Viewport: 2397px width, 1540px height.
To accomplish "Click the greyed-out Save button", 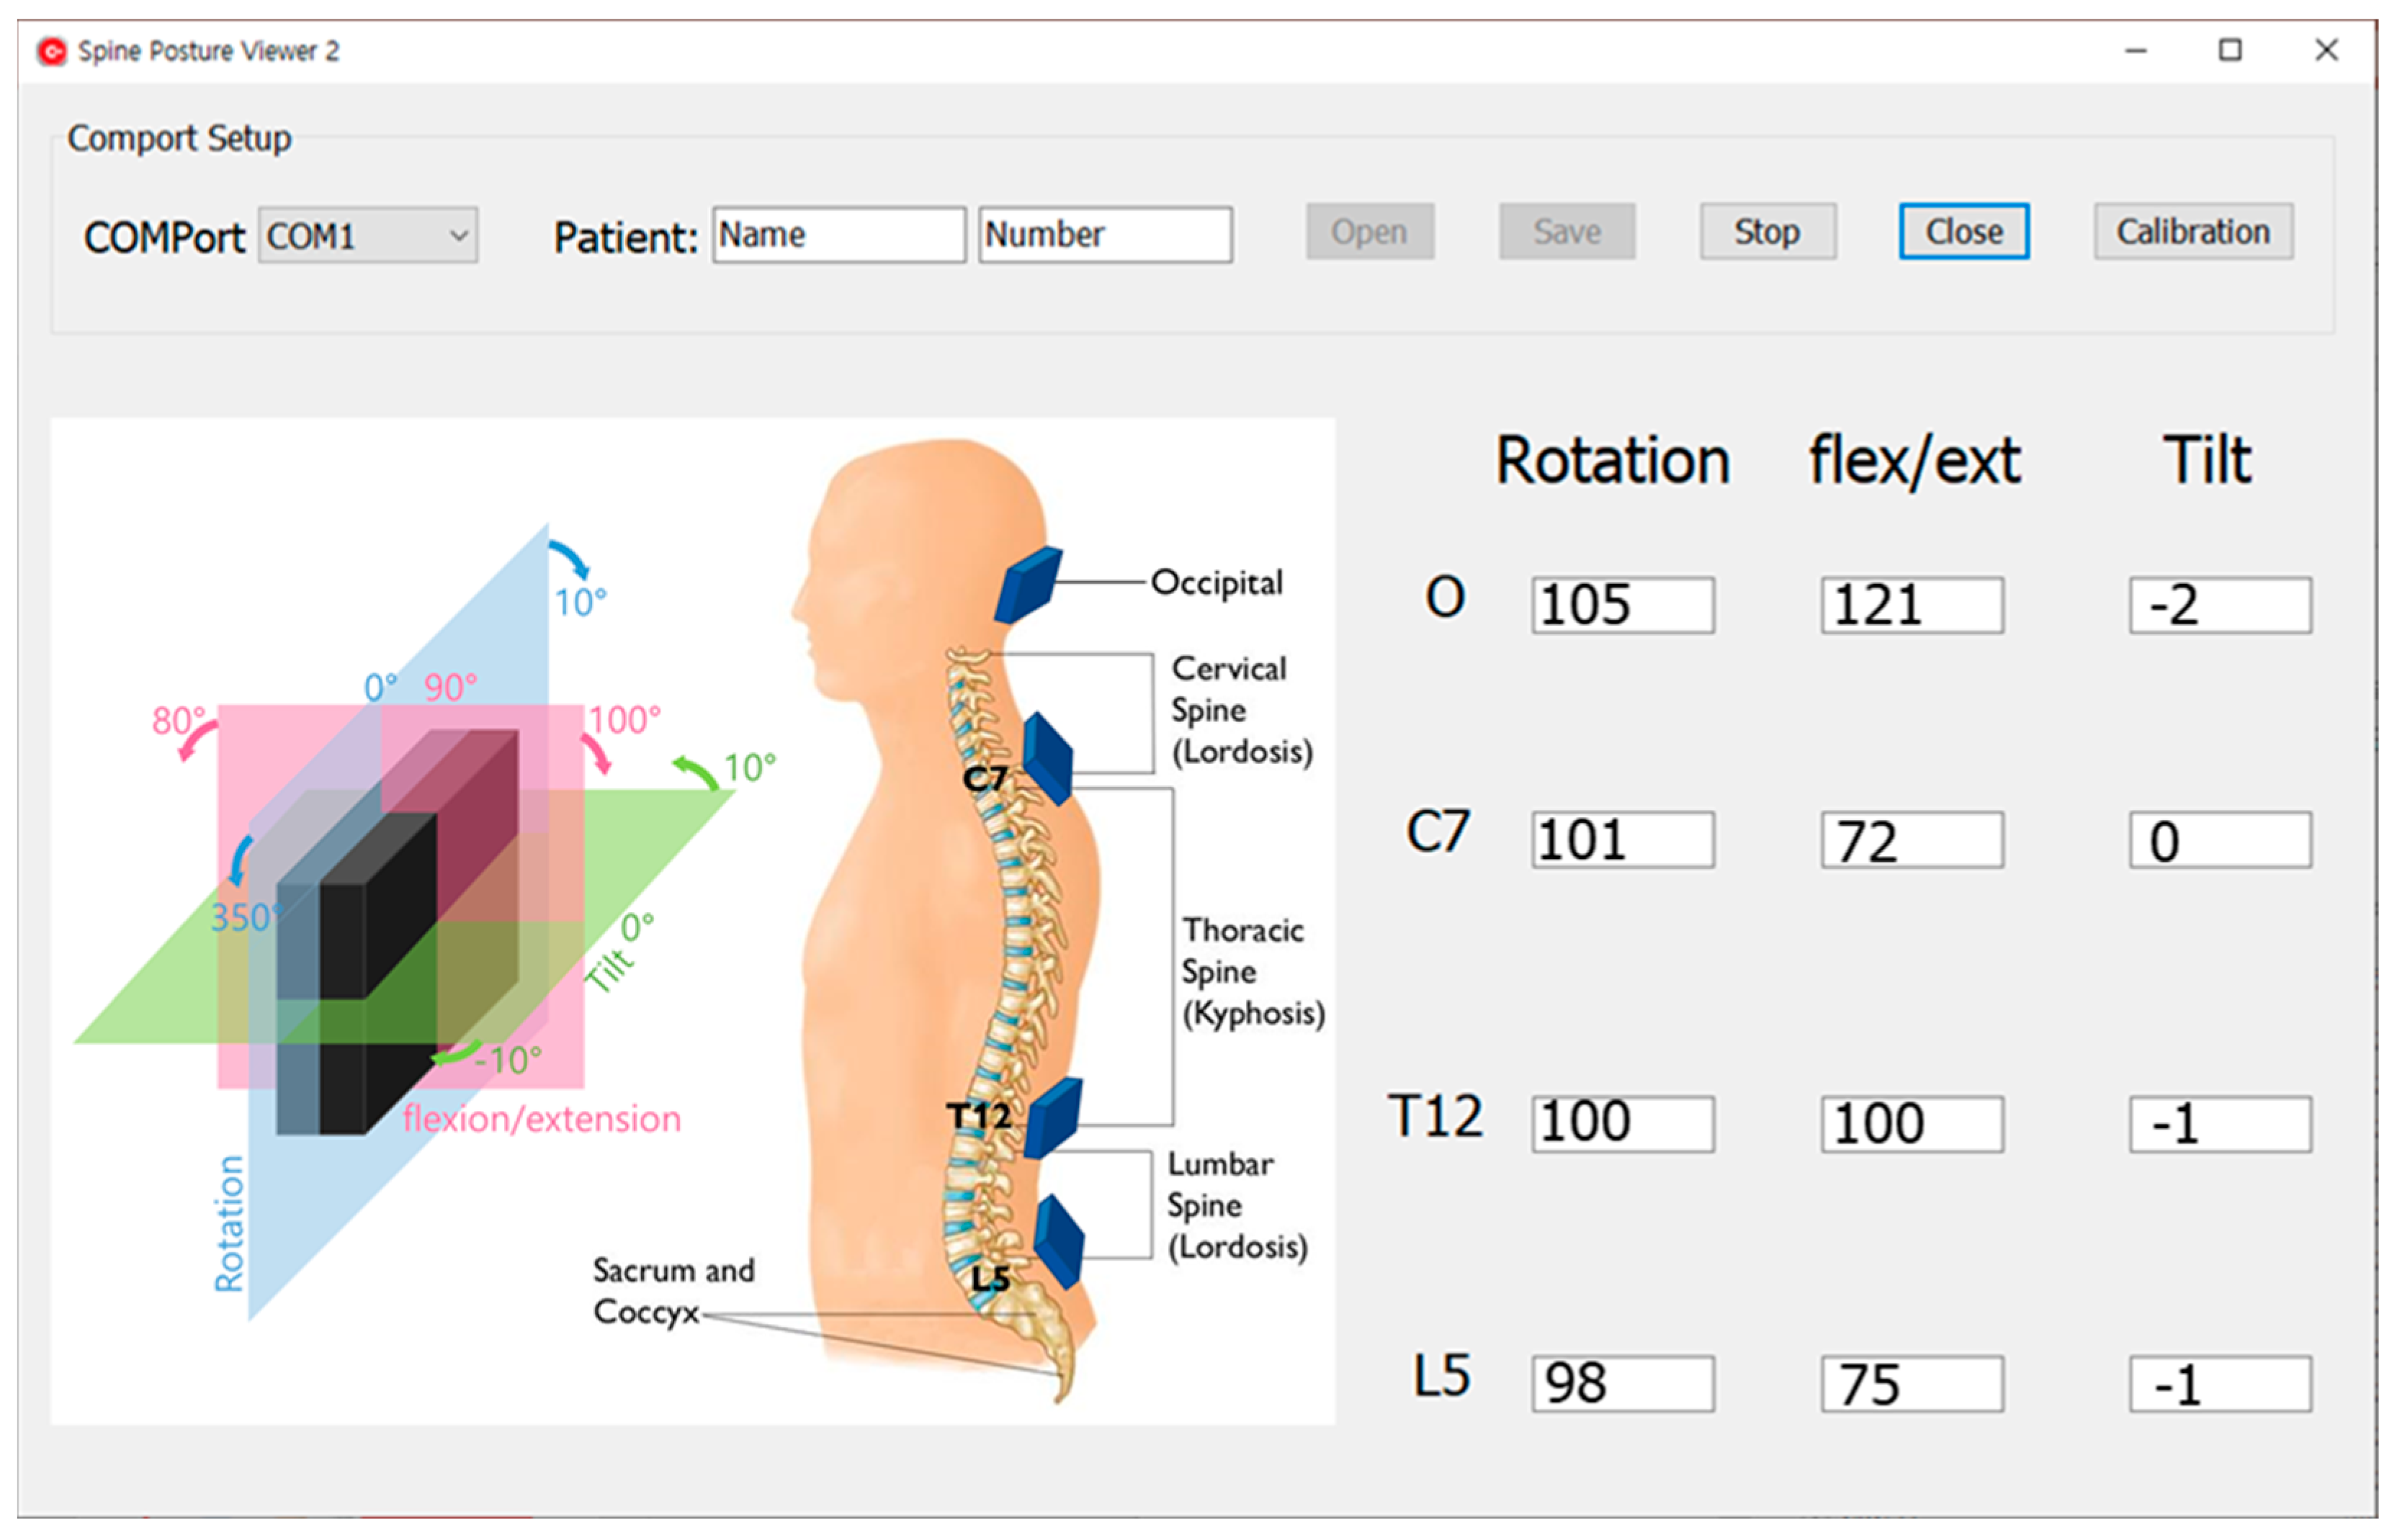I will (1567, 232).
